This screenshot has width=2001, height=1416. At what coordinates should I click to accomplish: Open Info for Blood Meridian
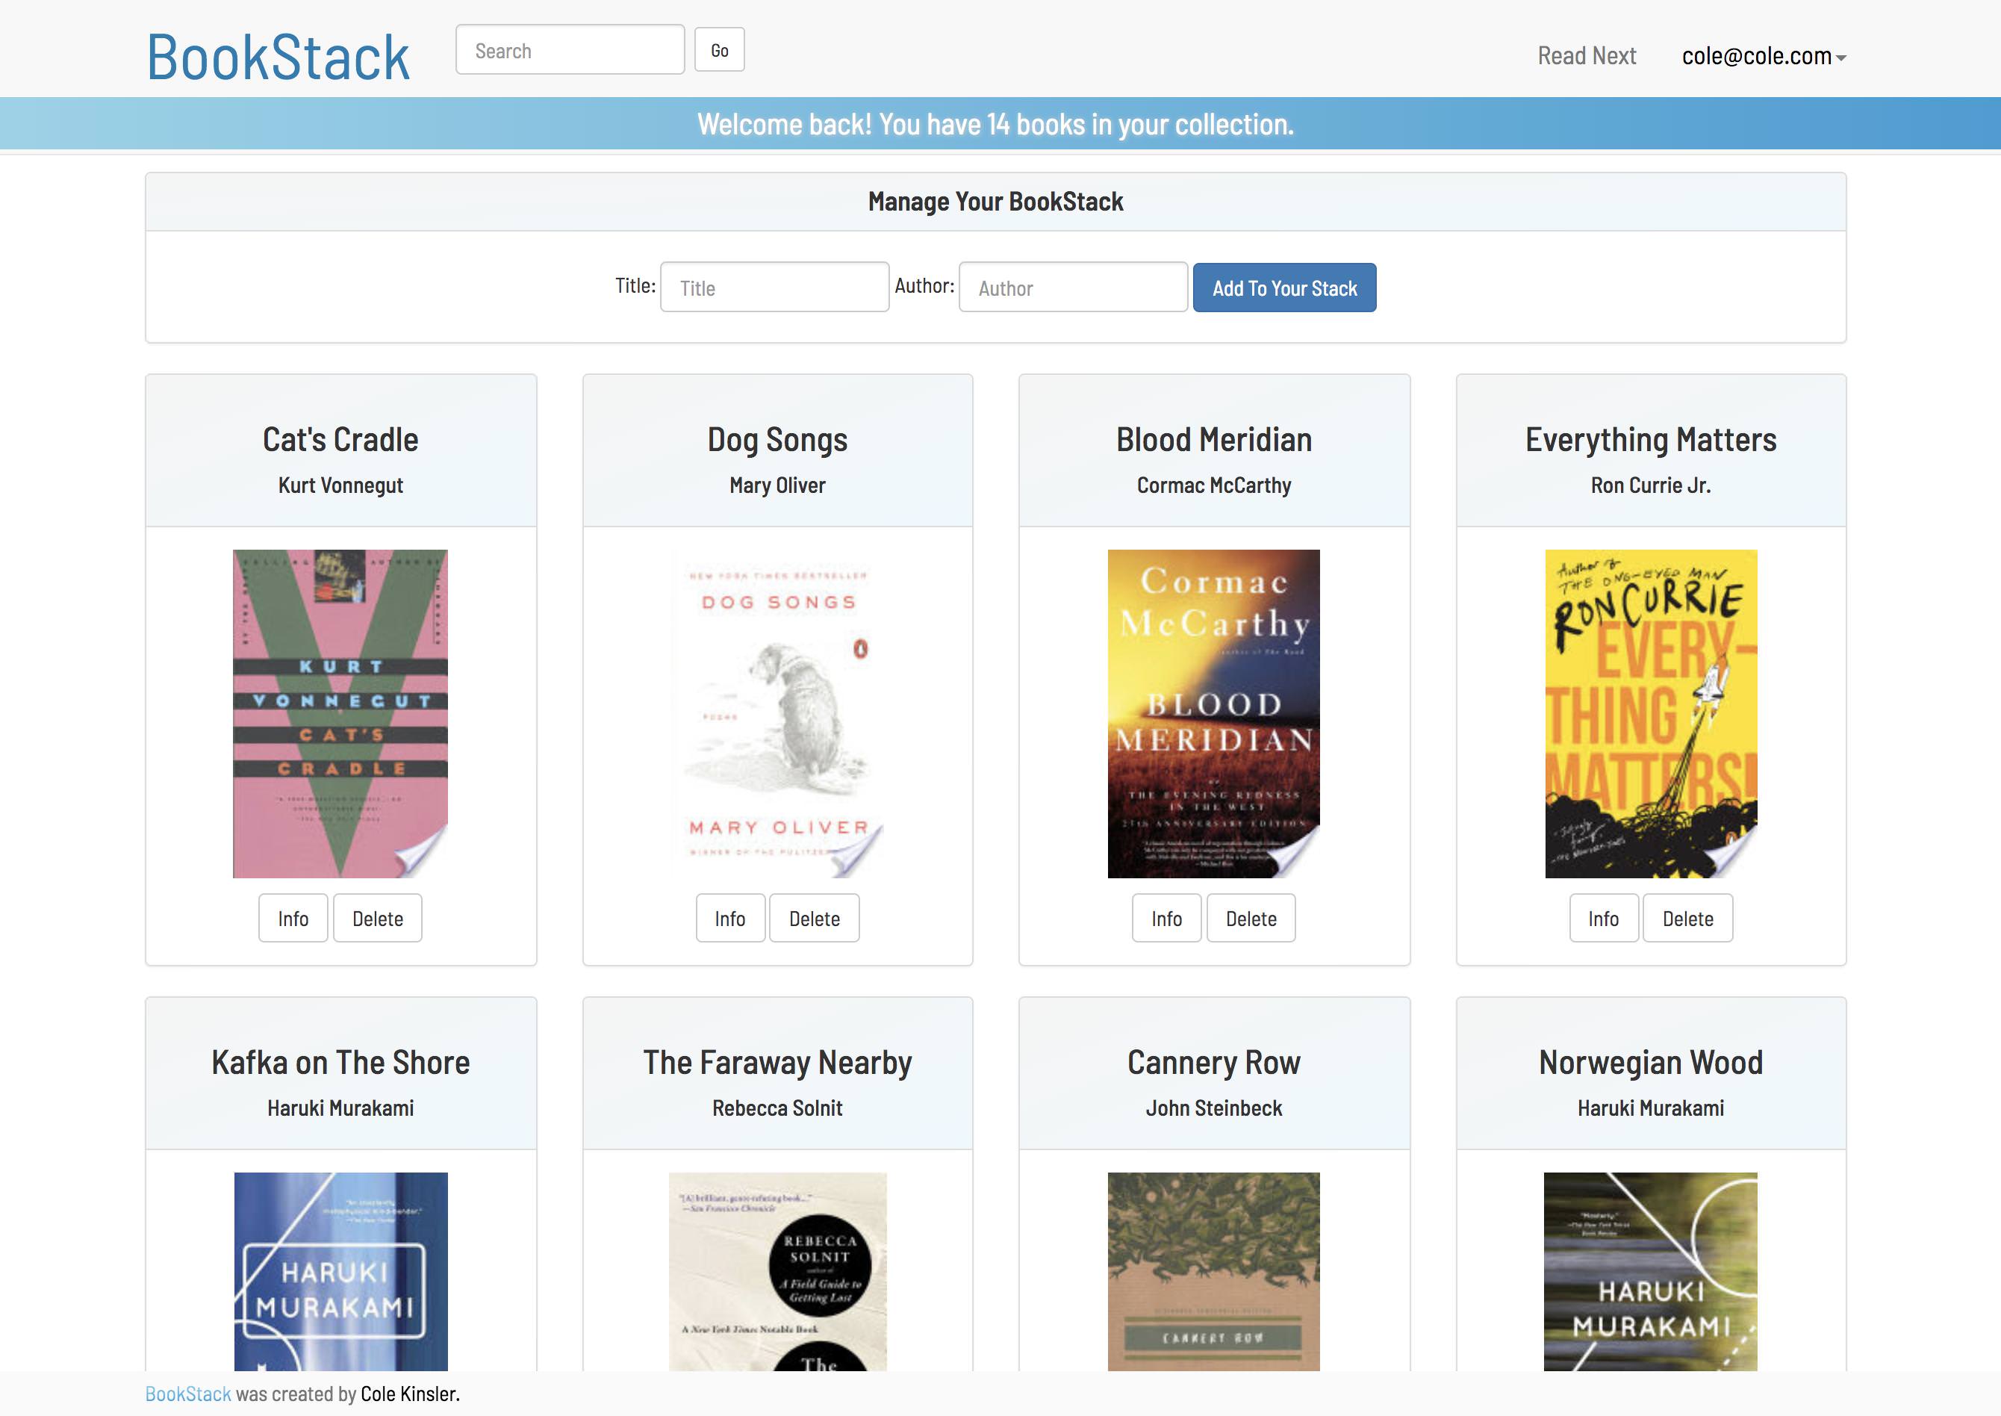(1167, 918)
